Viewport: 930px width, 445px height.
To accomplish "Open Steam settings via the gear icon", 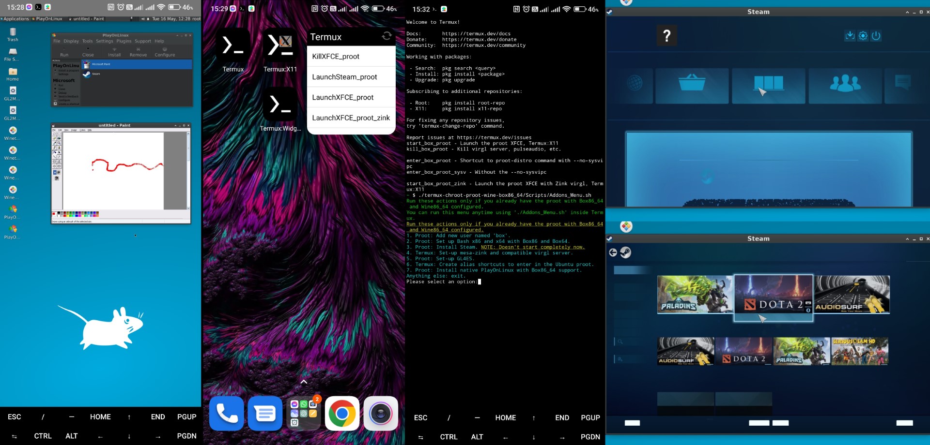I will (863, 36).
